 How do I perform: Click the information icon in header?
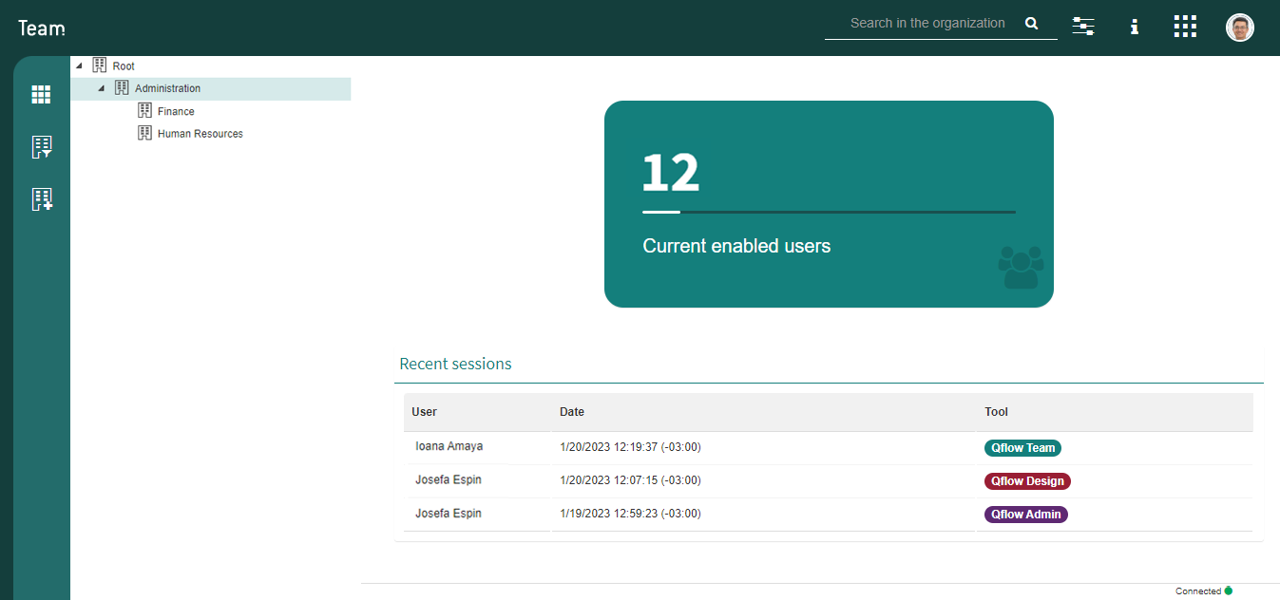(1134, 27)
